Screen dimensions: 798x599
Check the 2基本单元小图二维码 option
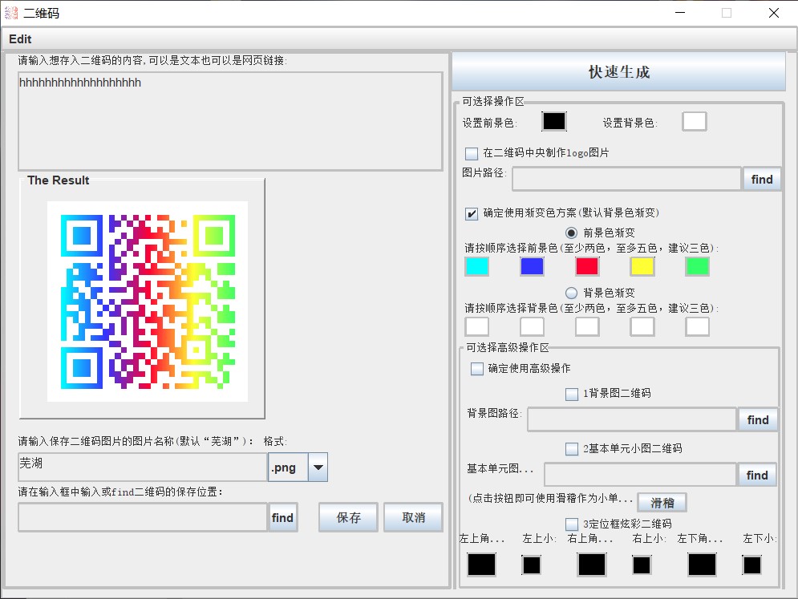point(572,449)
